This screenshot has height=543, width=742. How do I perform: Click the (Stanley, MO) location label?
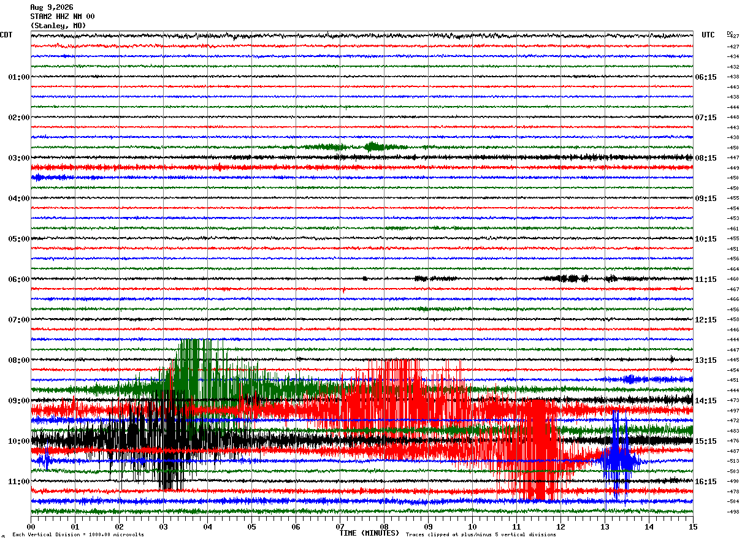[x=58, y=26]
